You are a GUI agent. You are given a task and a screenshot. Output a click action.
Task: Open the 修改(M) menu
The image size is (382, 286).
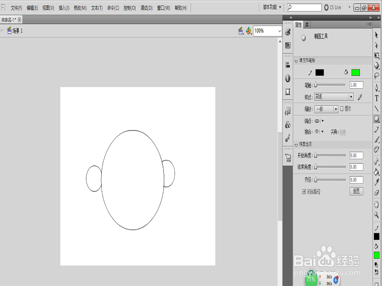[80, 8]
